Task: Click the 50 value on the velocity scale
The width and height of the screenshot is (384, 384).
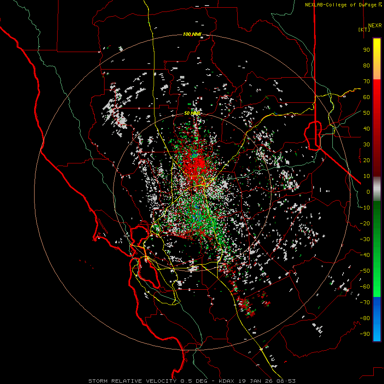Action: click(367, 113)
